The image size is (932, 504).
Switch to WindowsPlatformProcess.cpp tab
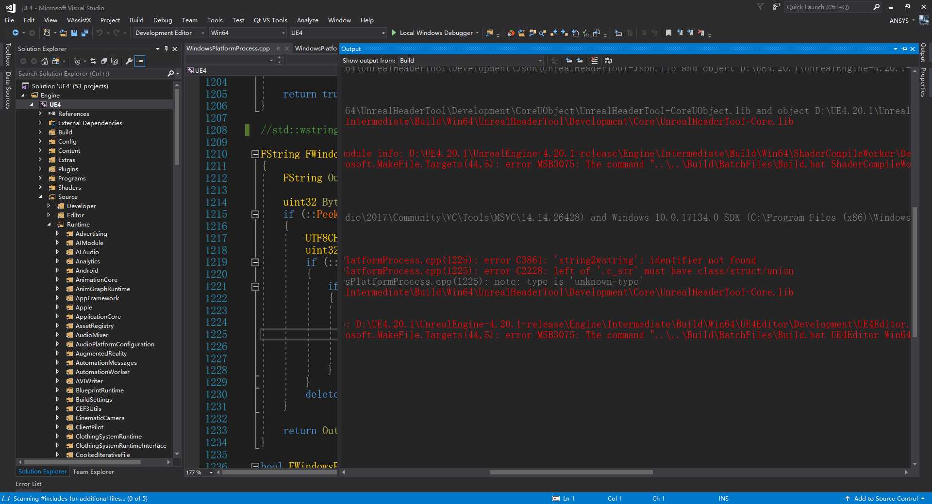[228, 49]
